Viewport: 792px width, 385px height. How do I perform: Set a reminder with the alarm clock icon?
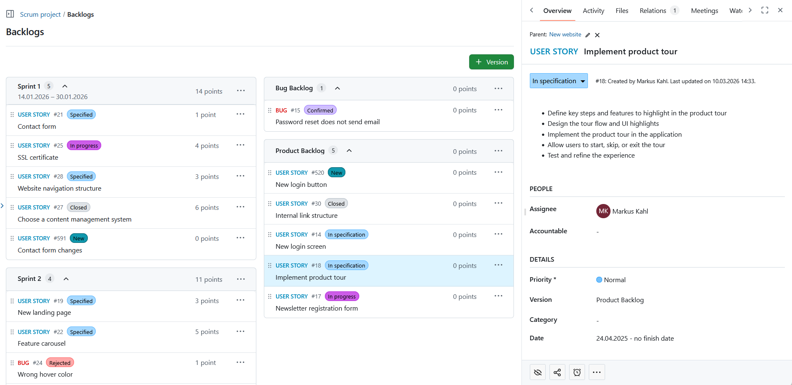[x=577, y=372]
